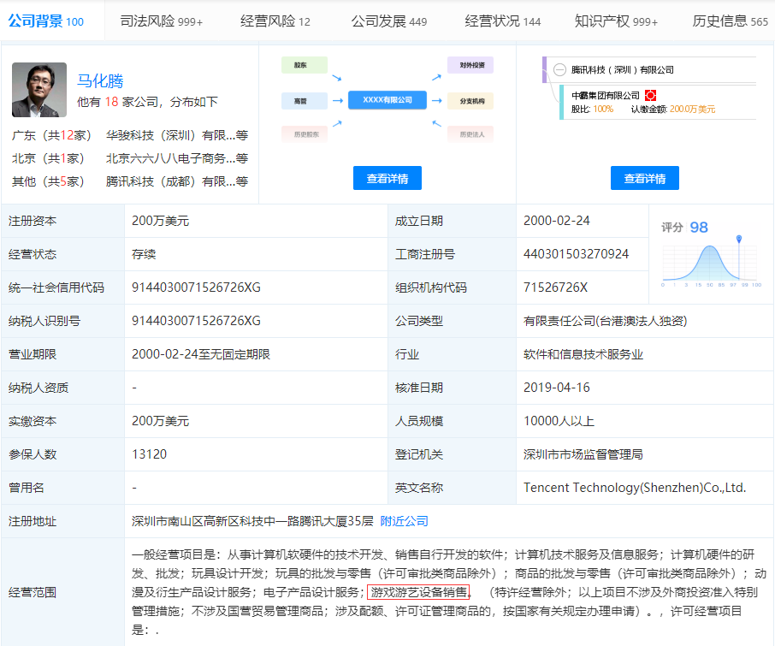The image size is (775, 646).
Task: Click the 核准日期 value 2019-04-16
Action: pyautogui.click(x=557, y=388)
